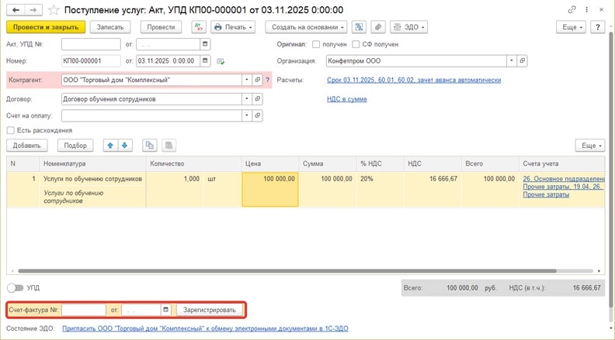
Task: Click the Счет-фактура № input field
Action: (84, 310)
